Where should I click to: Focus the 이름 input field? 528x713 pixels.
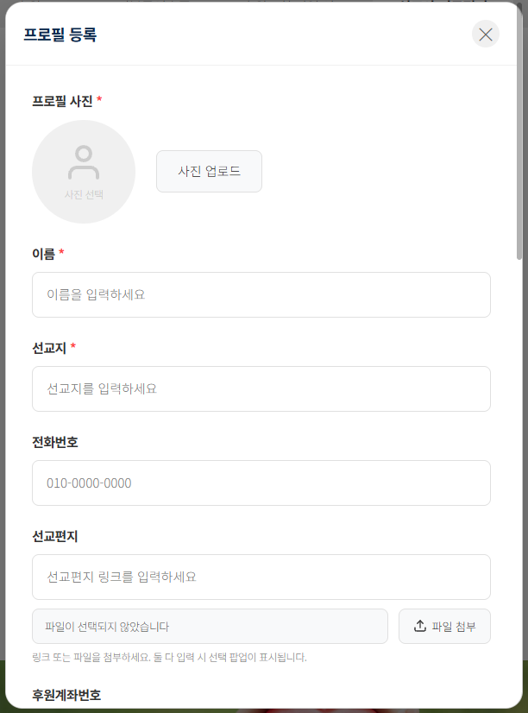point(261,294)
